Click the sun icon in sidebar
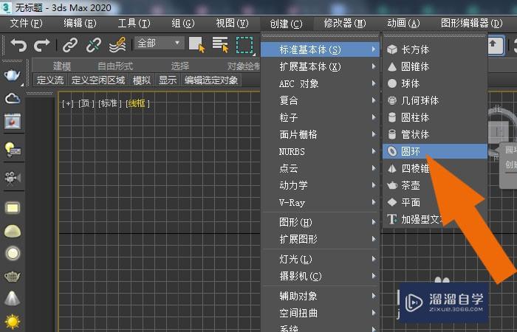The image size is (517, 332). pyautogui.click(x=13, y=322)
